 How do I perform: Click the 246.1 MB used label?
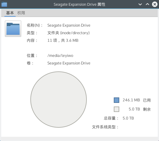[131, 100]
